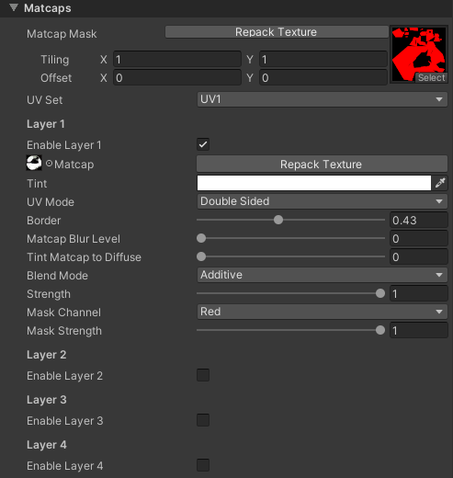Edit Tint Matcap to Diffuse value field
The image size is (453, 478).
[418, 256]
